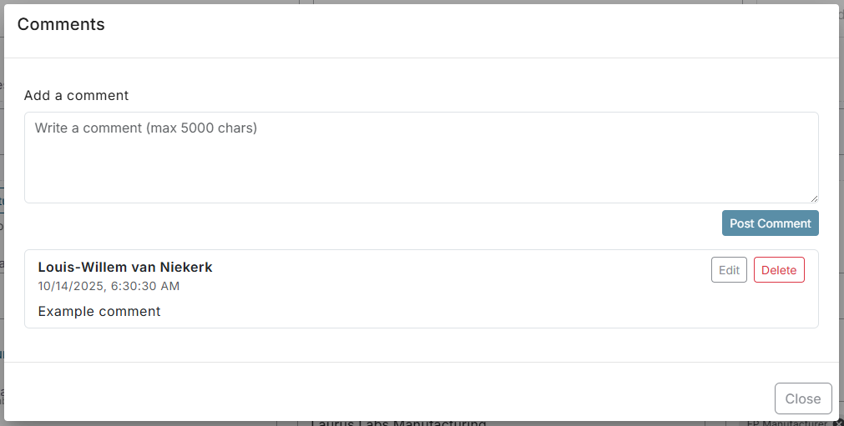Edit the Example comment

[x=729, y=270]
